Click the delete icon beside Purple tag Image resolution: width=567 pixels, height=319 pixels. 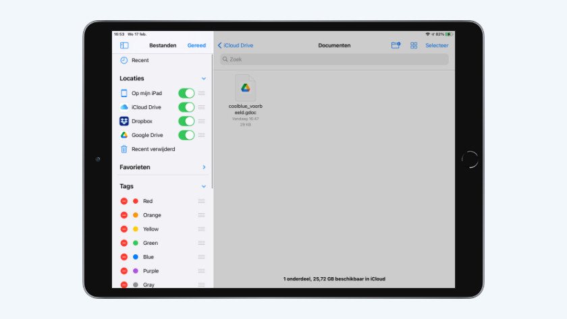[x=124, y=271]
